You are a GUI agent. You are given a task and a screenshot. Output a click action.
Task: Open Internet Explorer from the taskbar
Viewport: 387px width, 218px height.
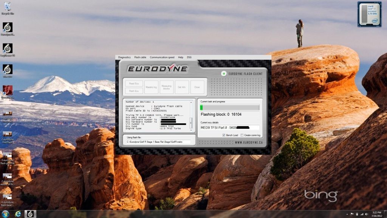point(18,214)
